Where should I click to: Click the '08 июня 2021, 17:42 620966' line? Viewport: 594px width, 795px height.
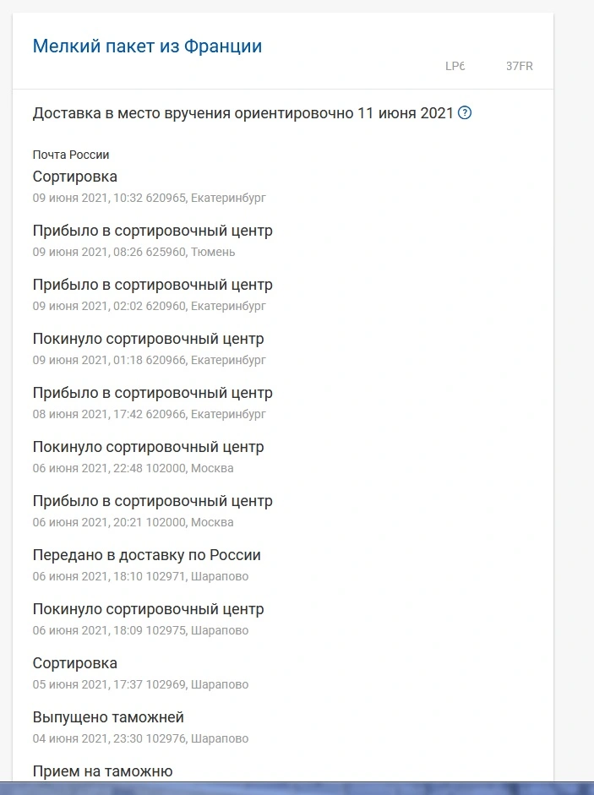(x=150, y=414)
